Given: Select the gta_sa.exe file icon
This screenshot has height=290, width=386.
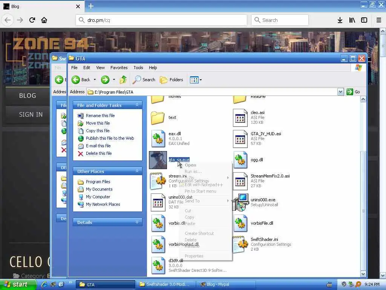Looking at the screenshot, I should (158, 160).
